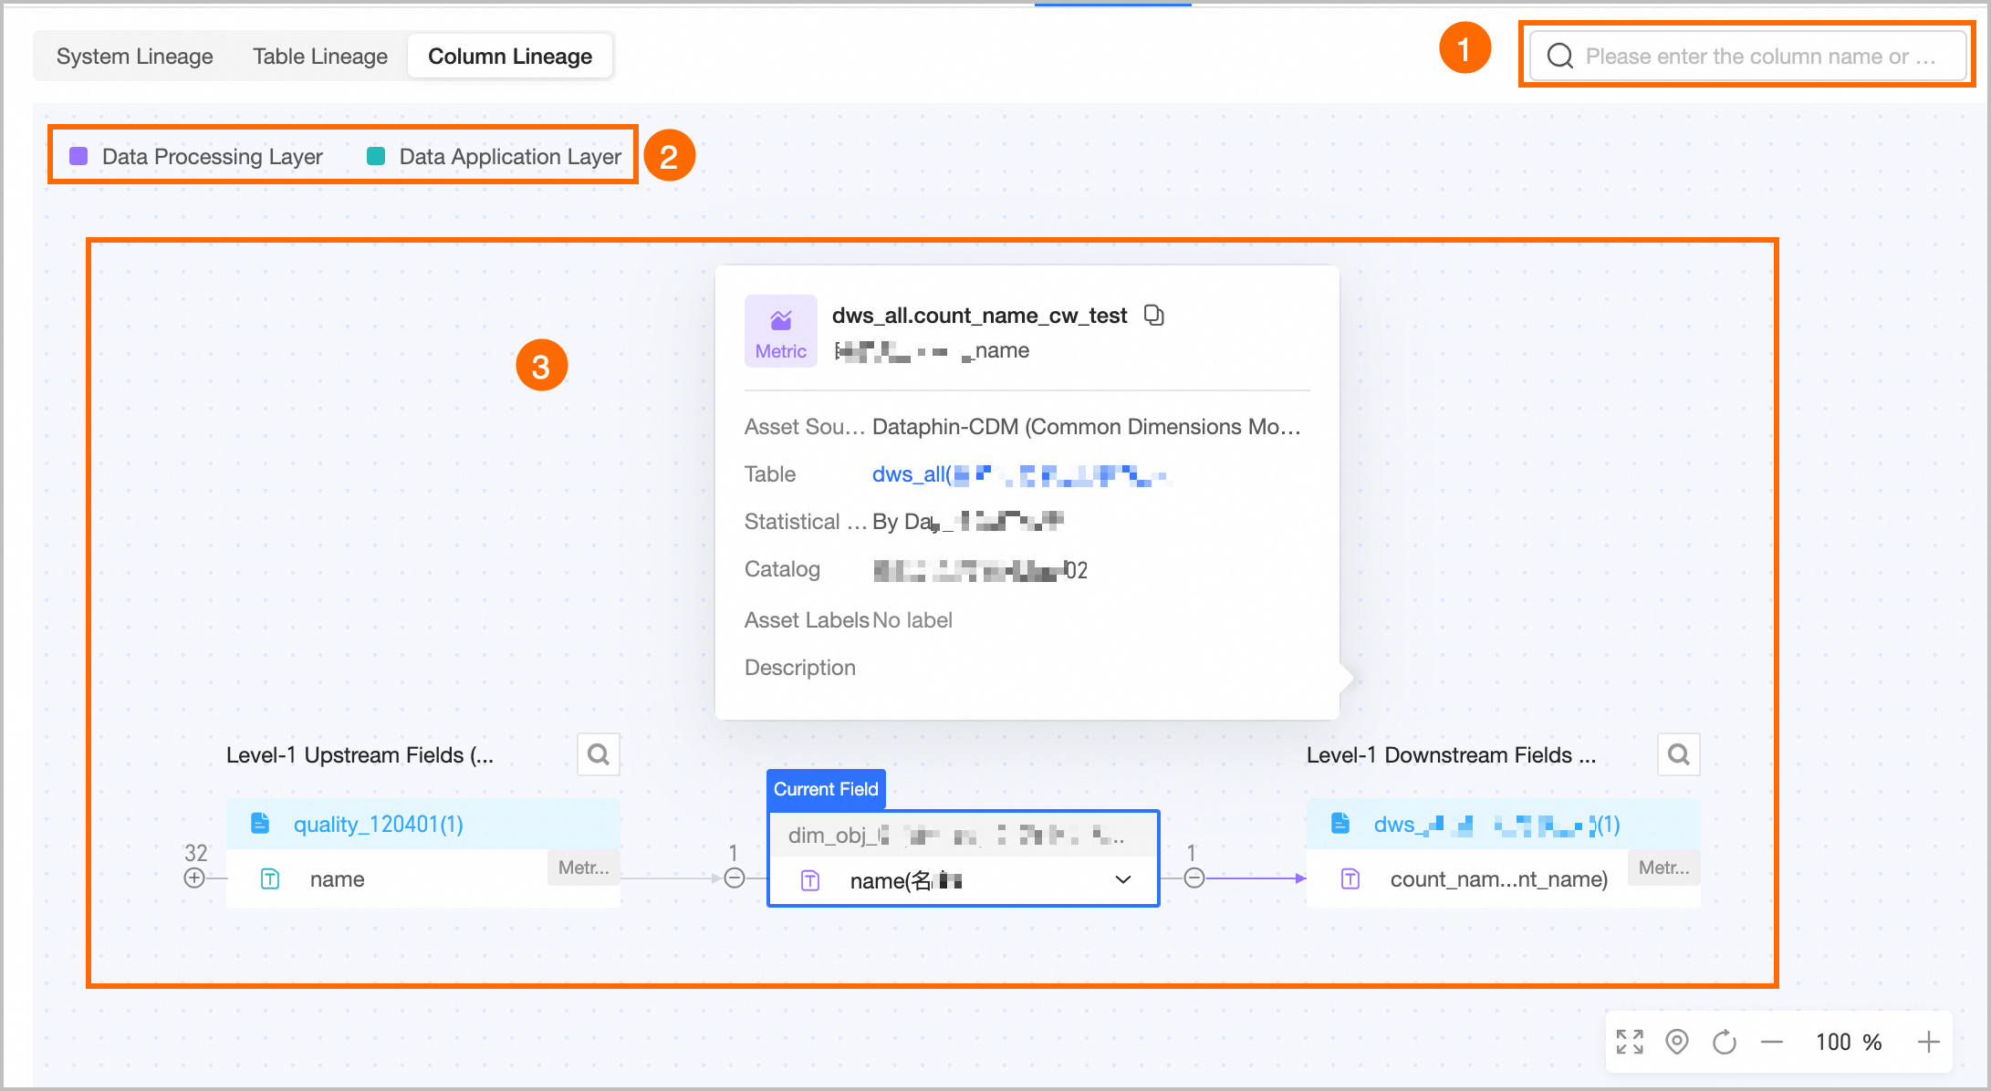Zoom in with the plus icon

1928,1042
